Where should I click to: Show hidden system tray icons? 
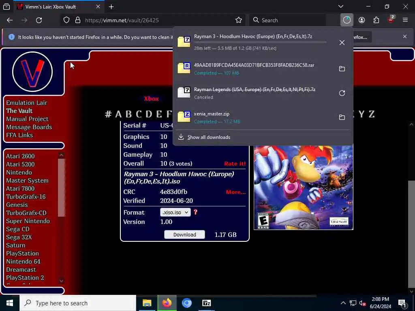pyautogui.click(x=343, y=303)
